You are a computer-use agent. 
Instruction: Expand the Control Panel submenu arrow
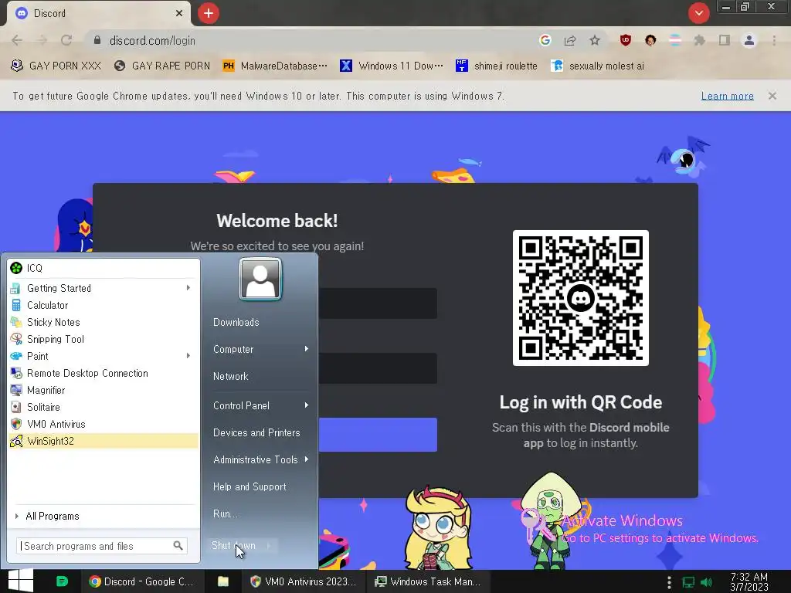tap(306, 405)
